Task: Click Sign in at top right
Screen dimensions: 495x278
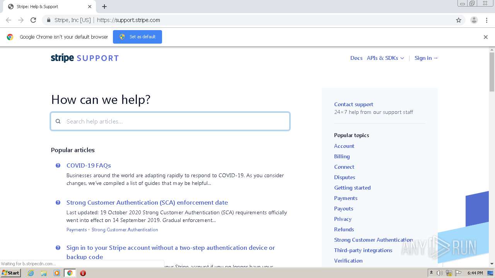Action: tap(426, 58)
